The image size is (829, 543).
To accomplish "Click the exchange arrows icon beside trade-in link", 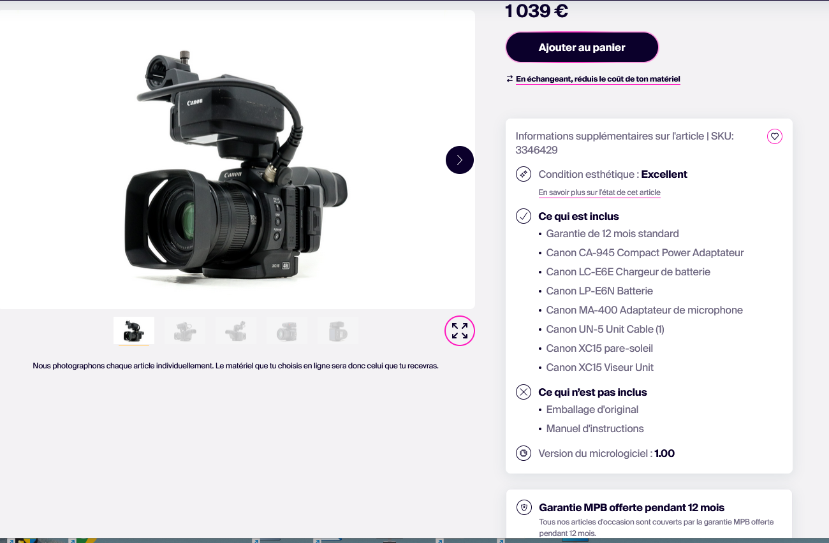I will [510, 79].
